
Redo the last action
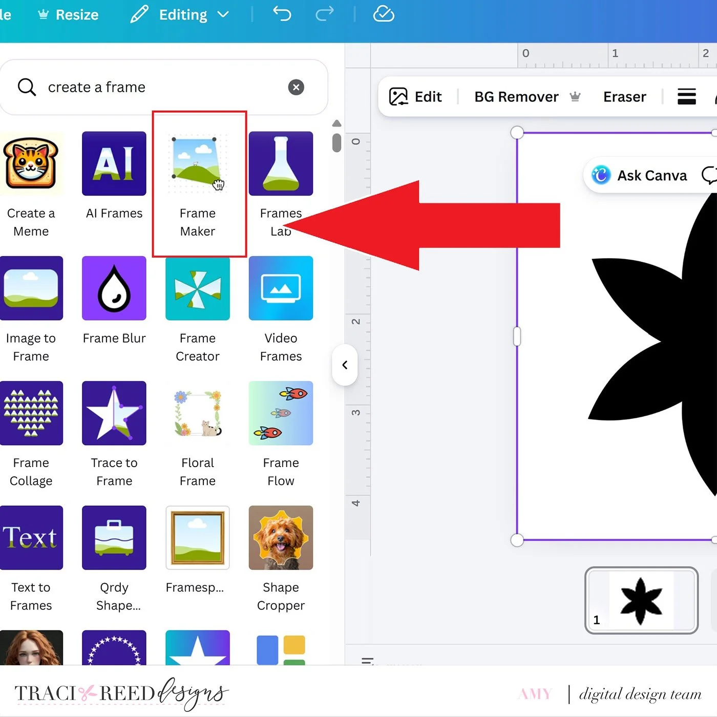click(325, 14)
